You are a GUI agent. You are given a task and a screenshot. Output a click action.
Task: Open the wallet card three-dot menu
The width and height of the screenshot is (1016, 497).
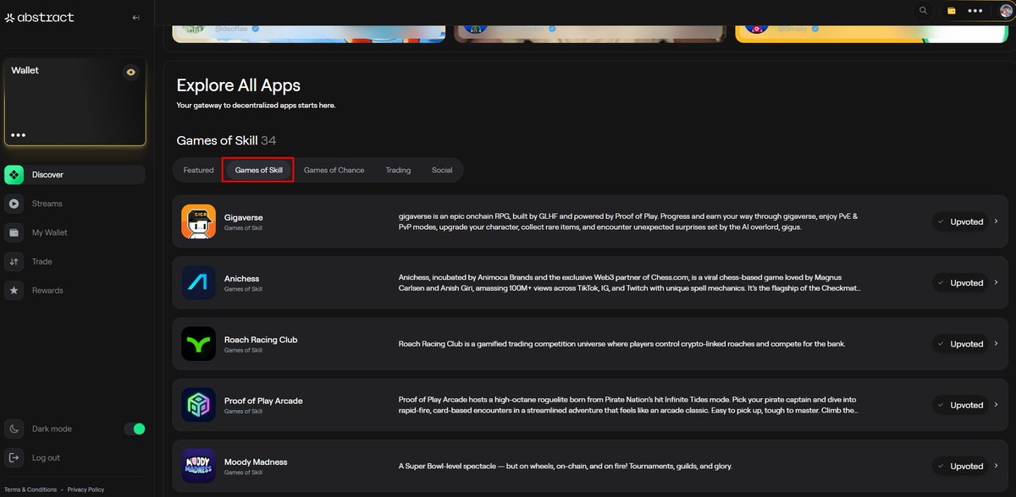pyautogui.click(x=18, y=135)
